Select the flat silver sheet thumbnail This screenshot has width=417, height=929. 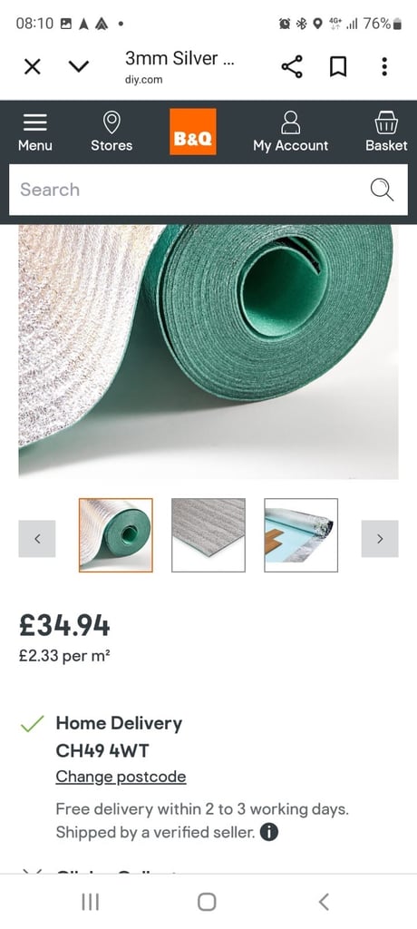tap(208, 535)
